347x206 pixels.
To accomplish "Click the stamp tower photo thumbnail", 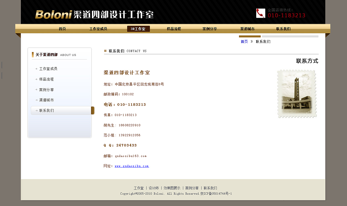I will 297,94.
